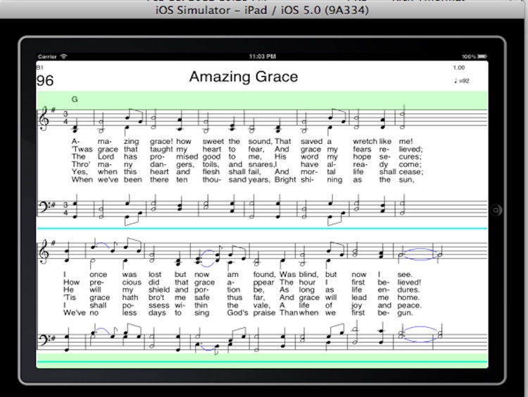The width and height of the screenshot is (528, 397).
Task: Tap the blue slur above the word 'once'
Action: pyautogui.click(x=103, y=245)
